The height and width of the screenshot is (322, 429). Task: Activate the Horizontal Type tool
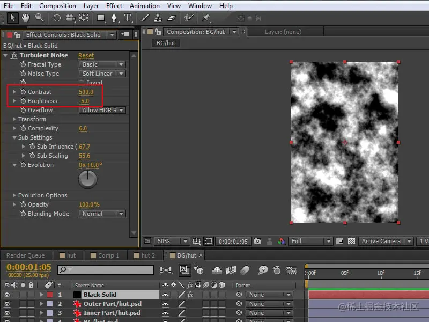128,18
